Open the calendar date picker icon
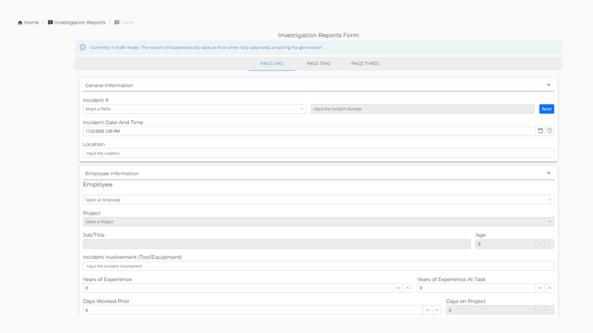This screenshot has width=593, height=333. (x=540, y=131)
